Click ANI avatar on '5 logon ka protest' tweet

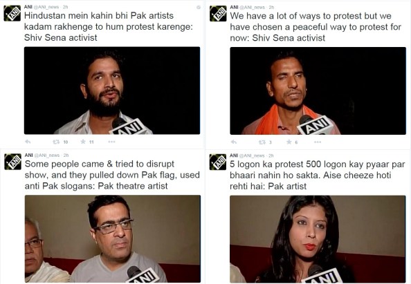(218, 162)
